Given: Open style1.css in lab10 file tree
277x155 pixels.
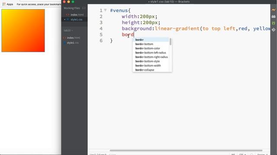Looking at the screenshot, I should [x=73, y=43].
